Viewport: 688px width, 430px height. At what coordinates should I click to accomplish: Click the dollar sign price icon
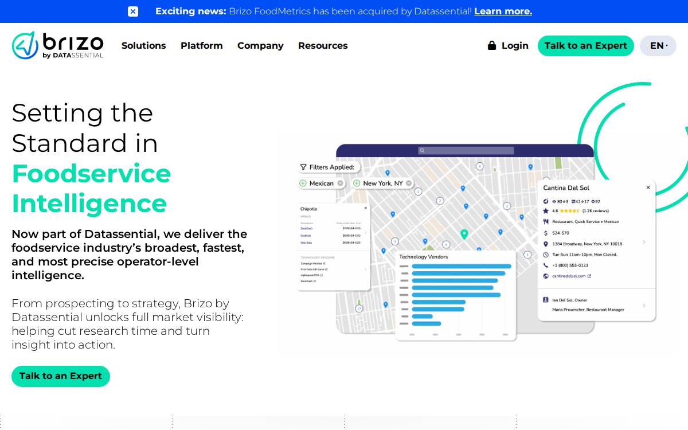[x=546, y=233]
